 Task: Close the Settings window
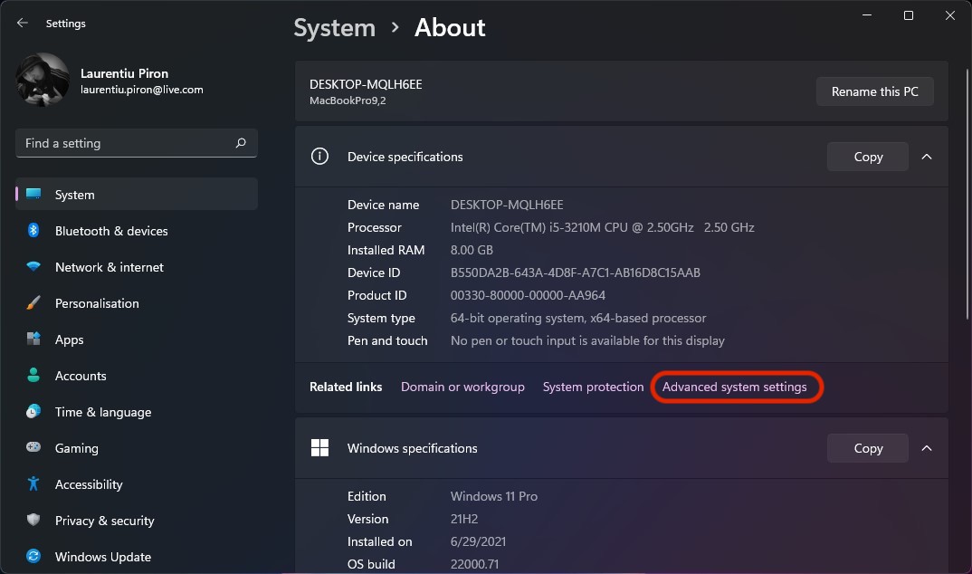[x=949, y=15]
